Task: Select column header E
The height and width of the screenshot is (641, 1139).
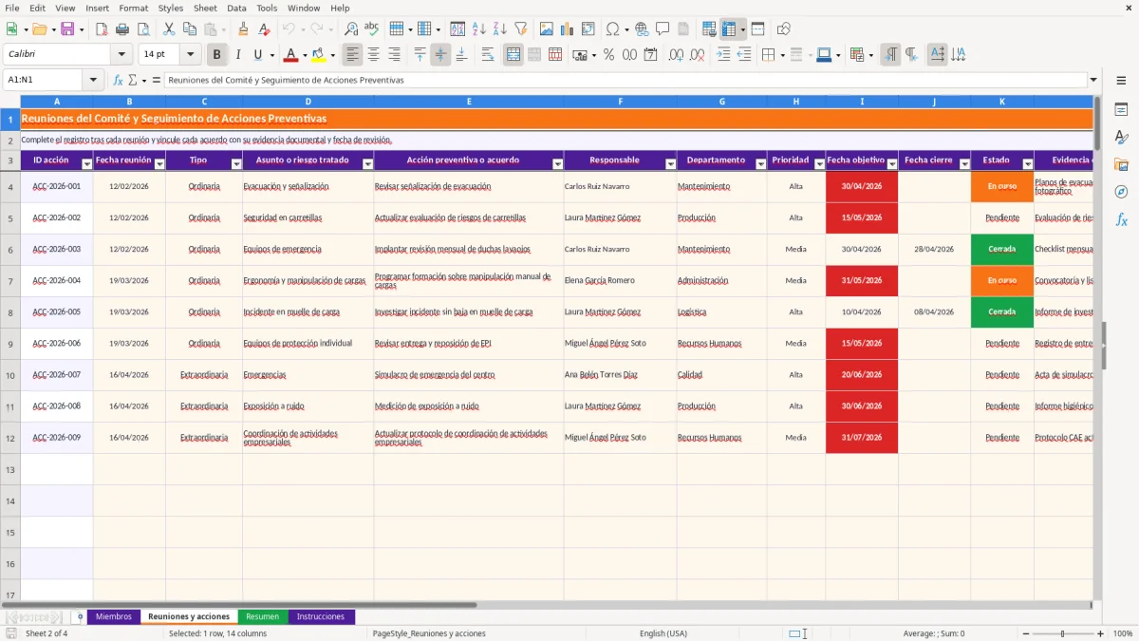Action: click(x=469, y=102)
